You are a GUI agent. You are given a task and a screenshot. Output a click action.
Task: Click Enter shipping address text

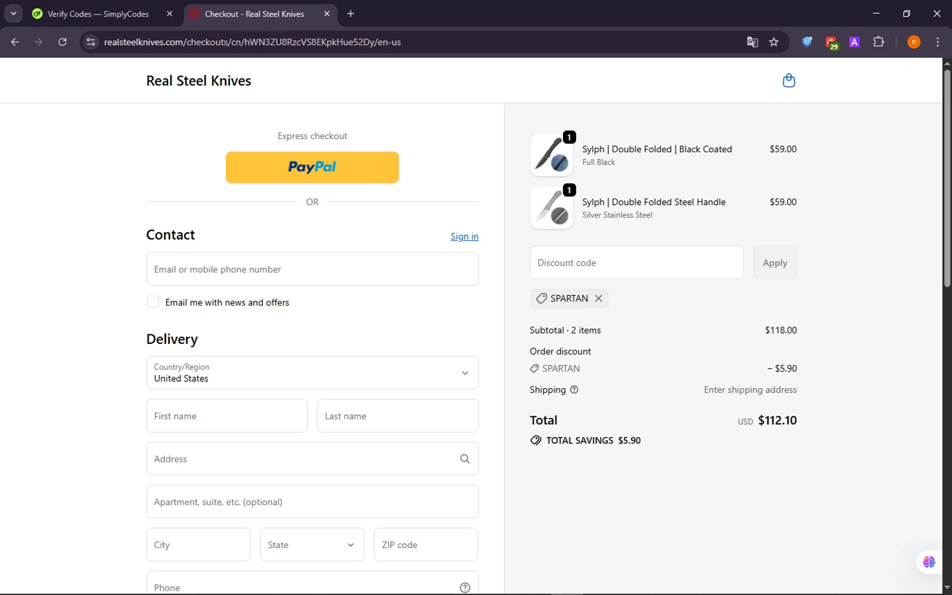tap(750, 389)
